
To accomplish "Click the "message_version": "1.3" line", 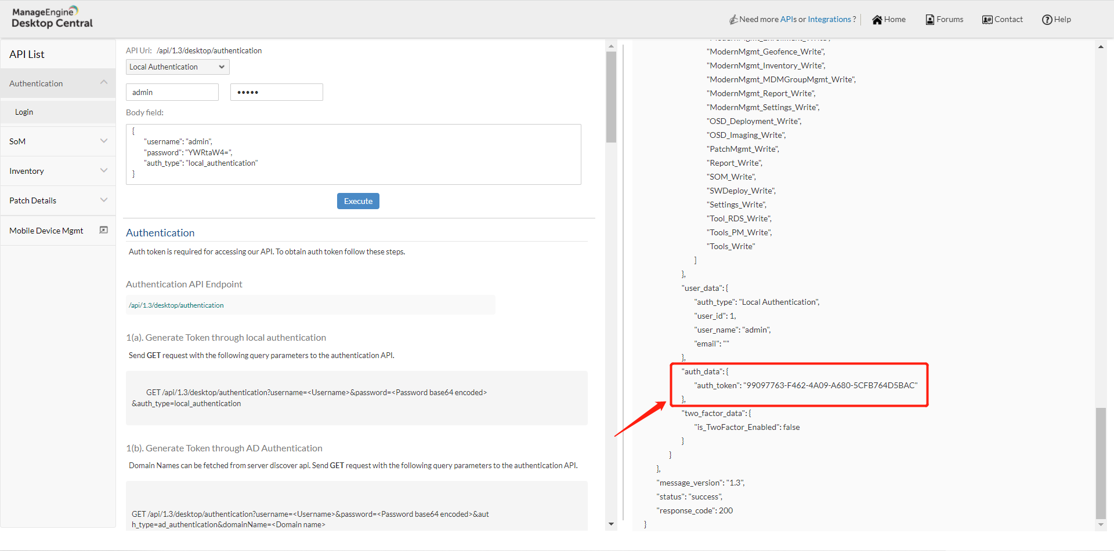I will (x=700, y=483).
